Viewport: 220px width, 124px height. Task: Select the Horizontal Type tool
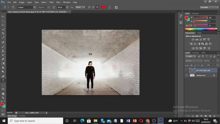[x=3, y=81]
